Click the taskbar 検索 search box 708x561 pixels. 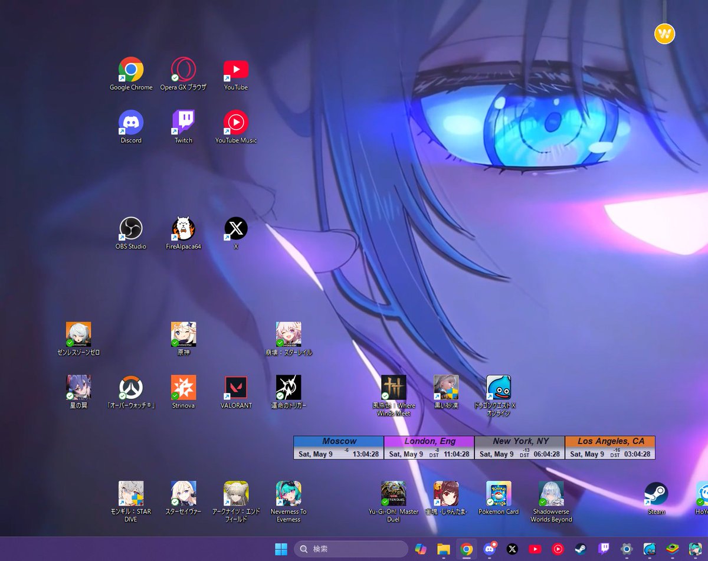coord(351,549)
